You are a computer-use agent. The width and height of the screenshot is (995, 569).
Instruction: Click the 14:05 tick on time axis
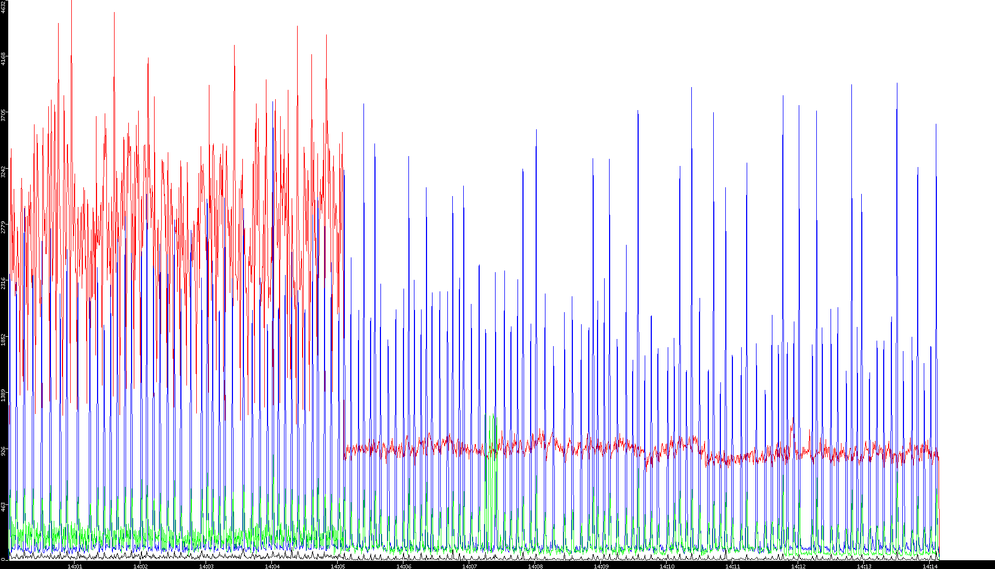coord(338,566)
